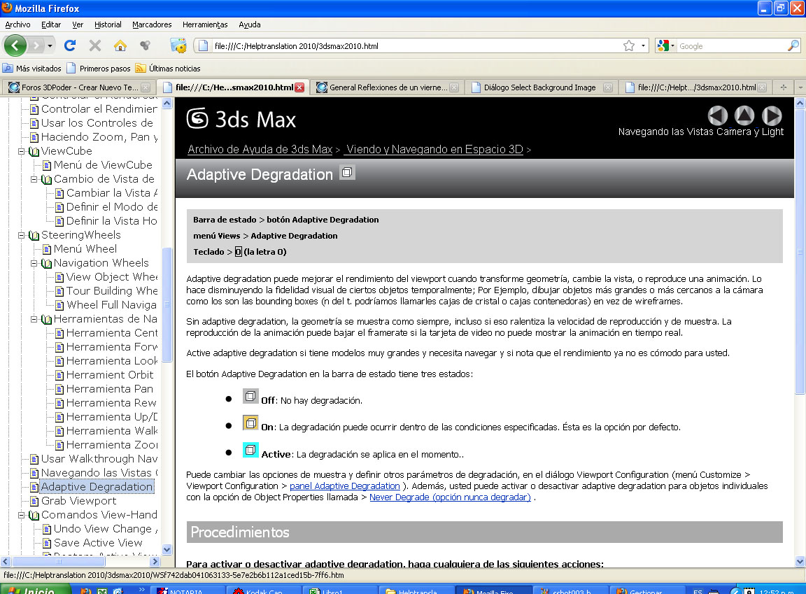The width and height of the screenshot is (806, 594).
Task: Open the Marcadores menu
Action: 152,24
